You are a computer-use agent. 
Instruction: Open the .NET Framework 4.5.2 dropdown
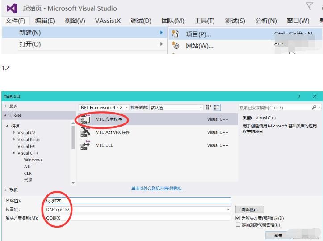pyautogui.click(x=104, y=107)
